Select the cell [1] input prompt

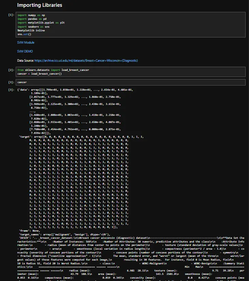point(12,15)
